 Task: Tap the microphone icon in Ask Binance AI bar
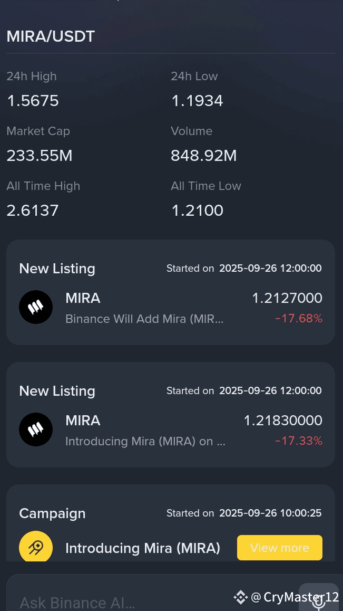pyautogui.click(x=318, y=600)
